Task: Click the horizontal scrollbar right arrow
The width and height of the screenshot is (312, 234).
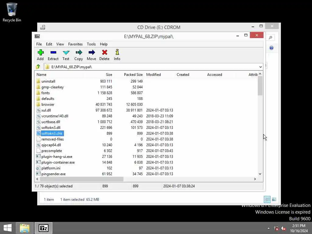Action: coord(255,179)
